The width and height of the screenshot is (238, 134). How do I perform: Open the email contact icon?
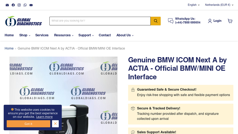pos(7,5)
